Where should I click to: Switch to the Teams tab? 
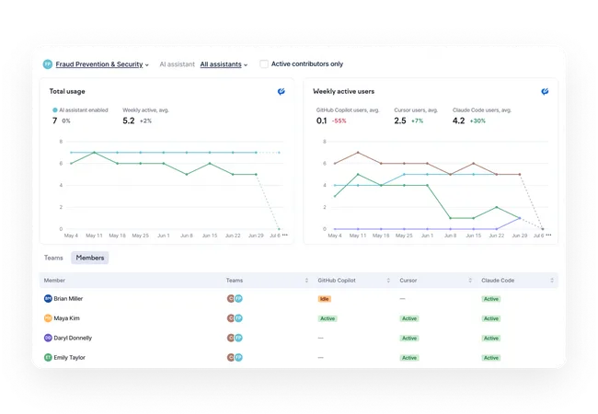pos(53,258)
